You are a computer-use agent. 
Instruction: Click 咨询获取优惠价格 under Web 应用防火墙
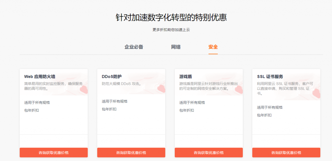[53, 153]
